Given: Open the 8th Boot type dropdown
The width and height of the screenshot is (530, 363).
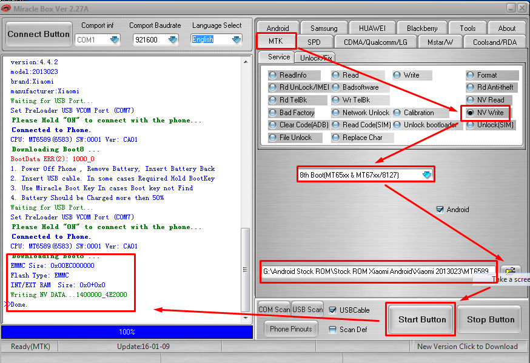Looking at the screenshot, I should (426, 175).
